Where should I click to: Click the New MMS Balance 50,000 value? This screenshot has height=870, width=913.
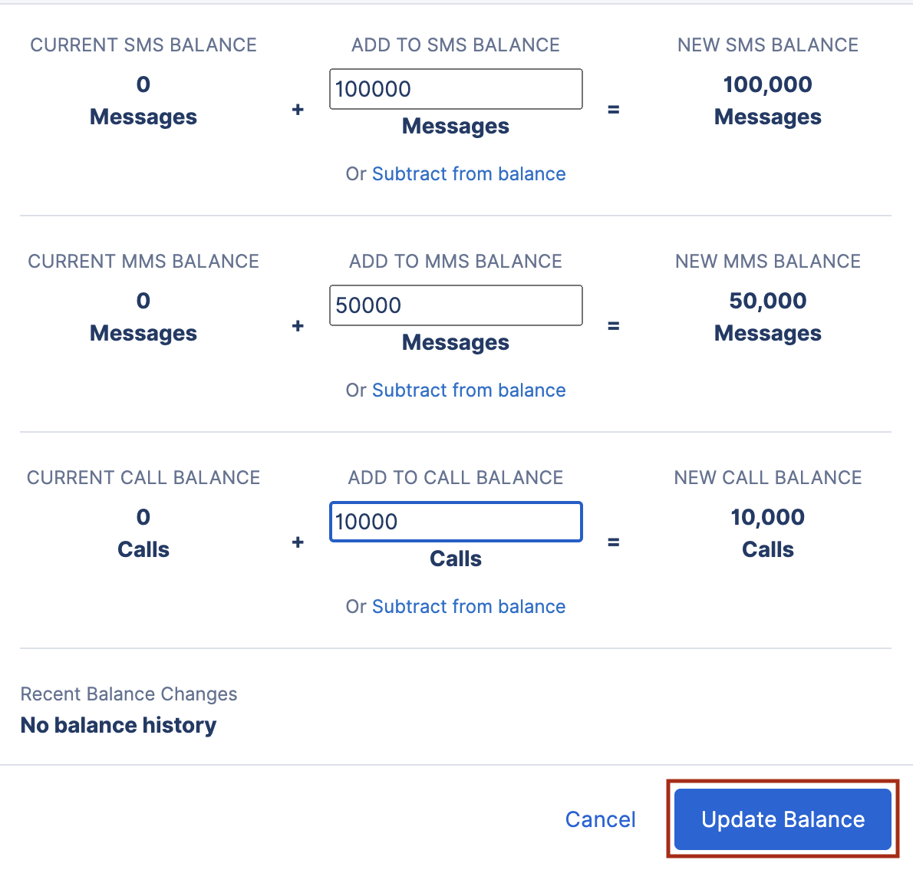(767, 301)
